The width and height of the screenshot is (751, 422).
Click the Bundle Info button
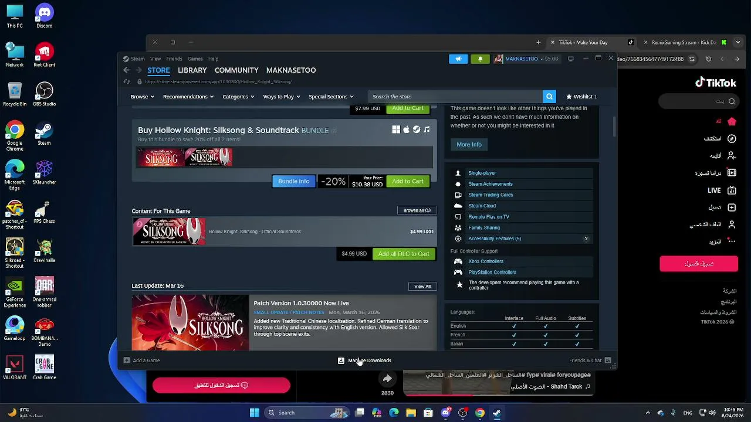pos(294,182)
